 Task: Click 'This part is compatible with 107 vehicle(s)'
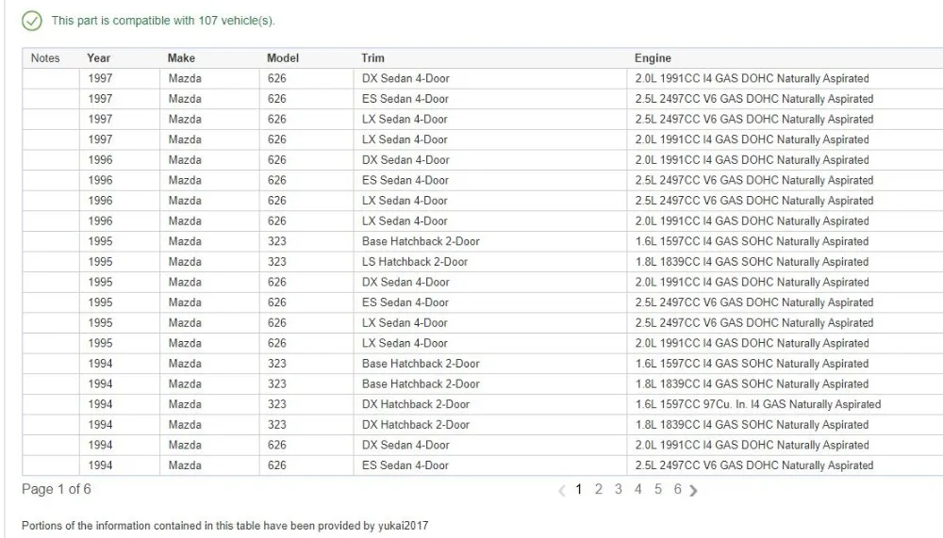click(163, 21)
